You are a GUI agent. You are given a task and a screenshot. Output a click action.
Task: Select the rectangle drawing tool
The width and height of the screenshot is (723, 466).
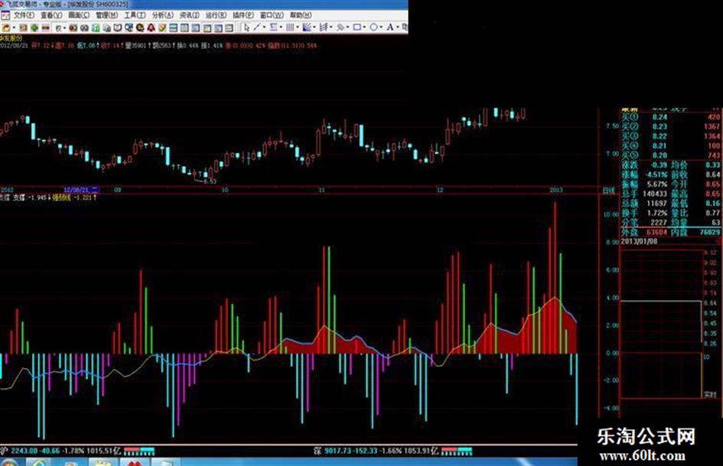tap(357, 28)
